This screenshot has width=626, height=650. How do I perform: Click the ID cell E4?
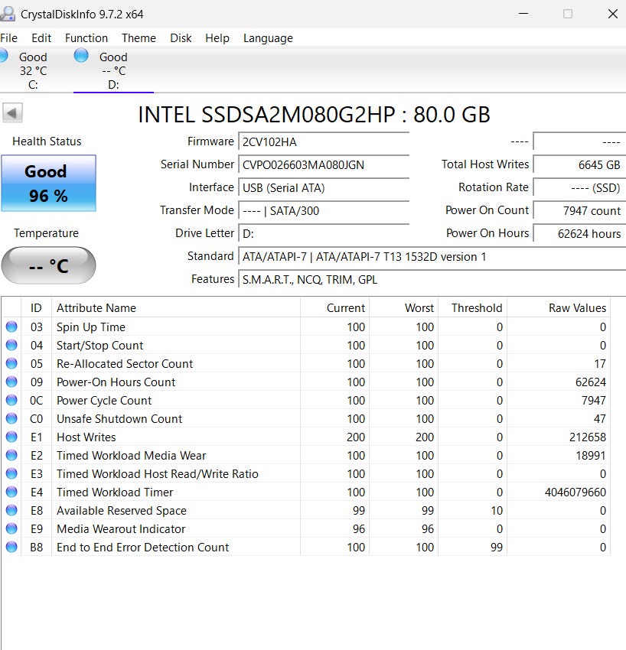tap(37, 492)
